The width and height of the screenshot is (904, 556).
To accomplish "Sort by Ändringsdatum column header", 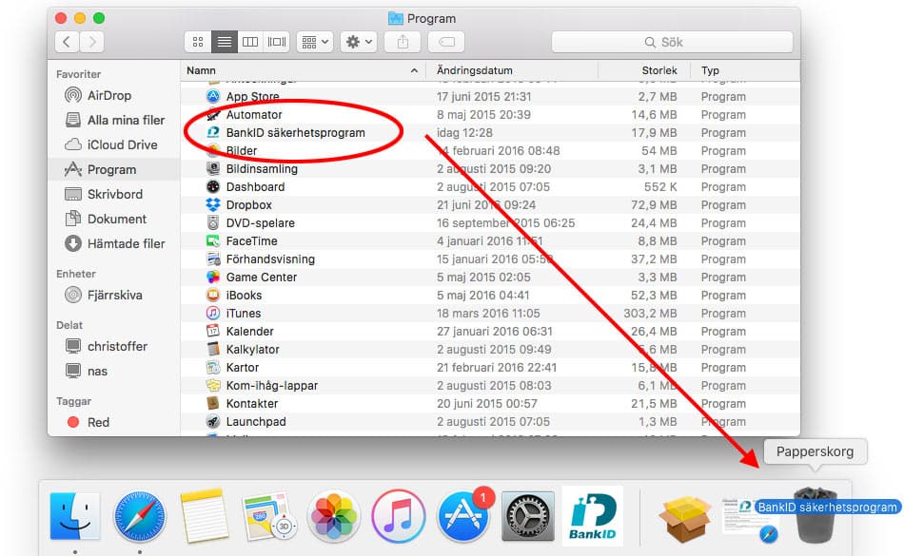I will click(x=512, y=70).
